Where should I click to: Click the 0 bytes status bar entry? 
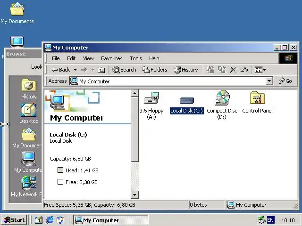(x=198, y=205)
